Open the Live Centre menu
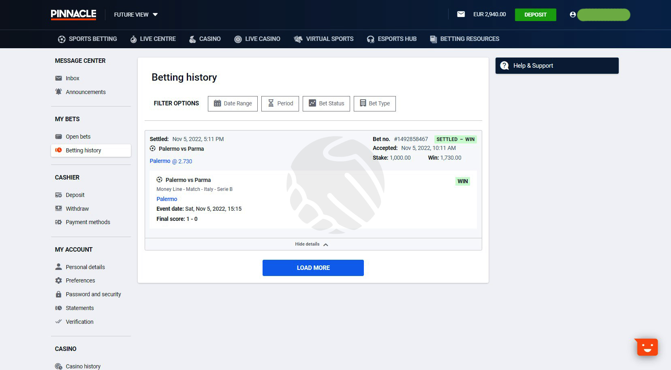Viewport: 671px width, 370px height. (x=153, y=39)
